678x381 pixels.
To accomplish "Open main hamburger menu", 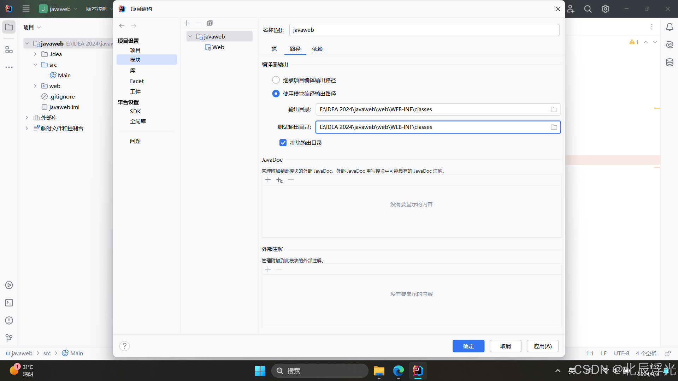I will click(x=26, y=9).
